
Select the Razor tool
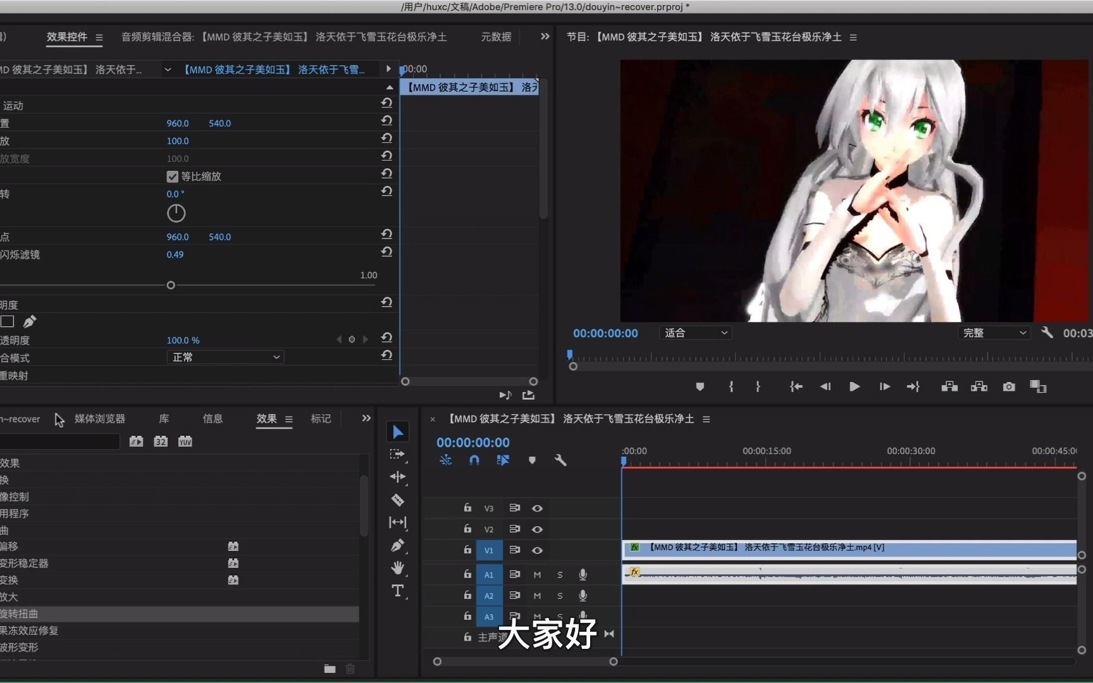398,500
